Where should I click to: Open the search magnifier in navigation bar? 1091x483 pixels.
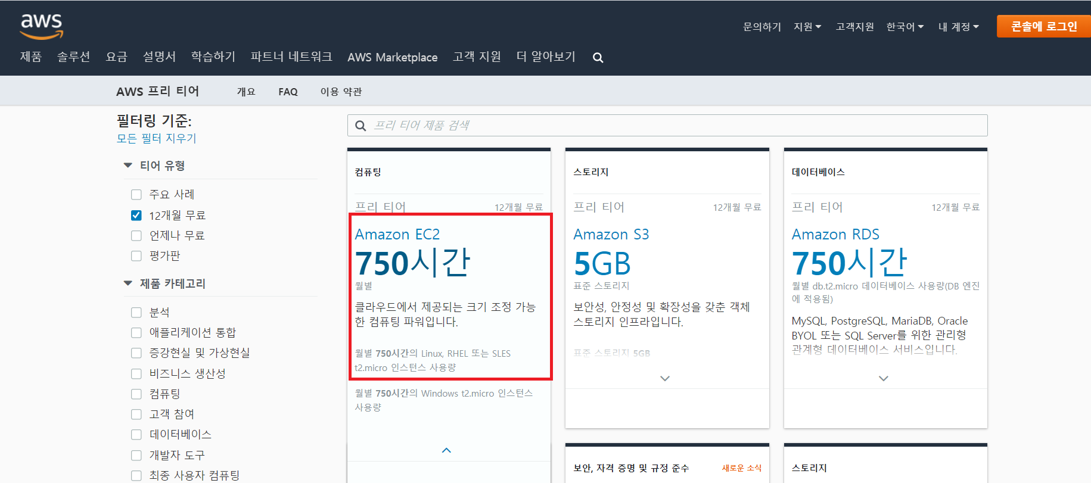[x=598, y=58]
